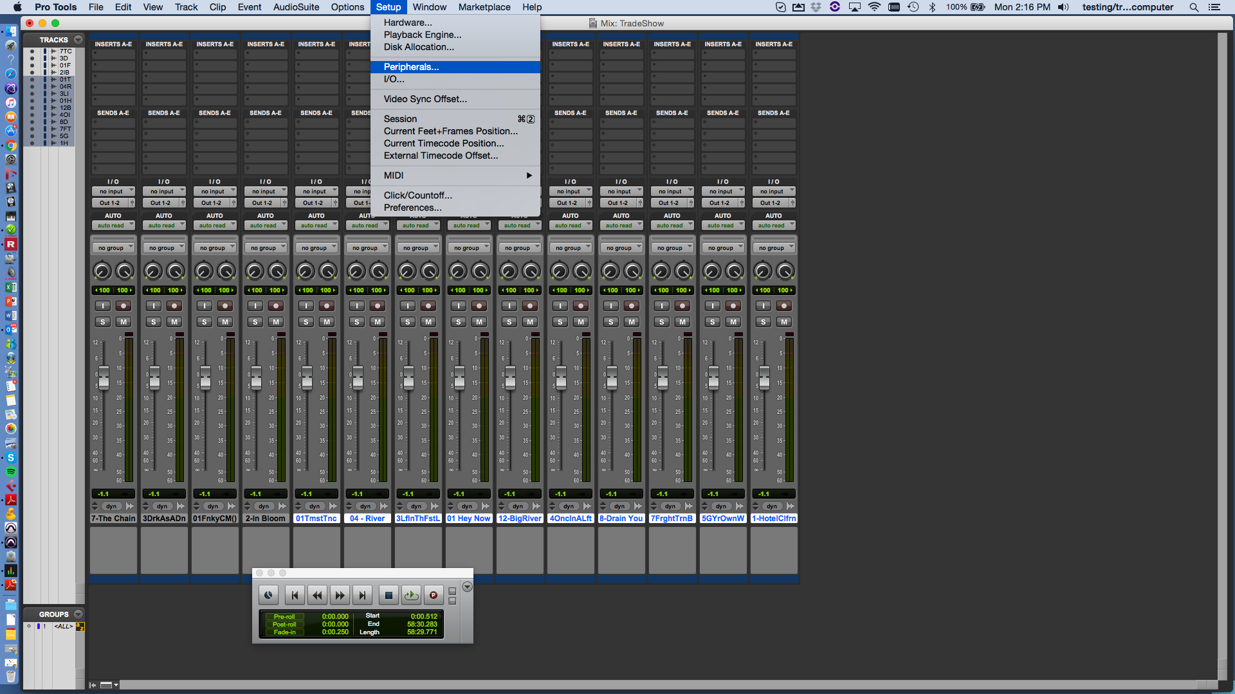
Task: Select Peripherals... in the Setup menu
Action: [412, 67]
